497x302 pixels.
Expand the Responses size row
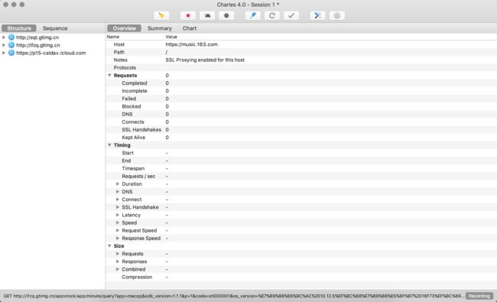[x=118, y=261]
